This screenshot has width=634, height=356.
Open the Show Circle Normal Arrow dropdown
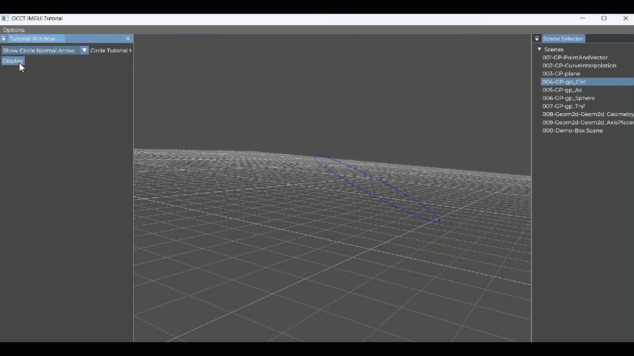45,50
